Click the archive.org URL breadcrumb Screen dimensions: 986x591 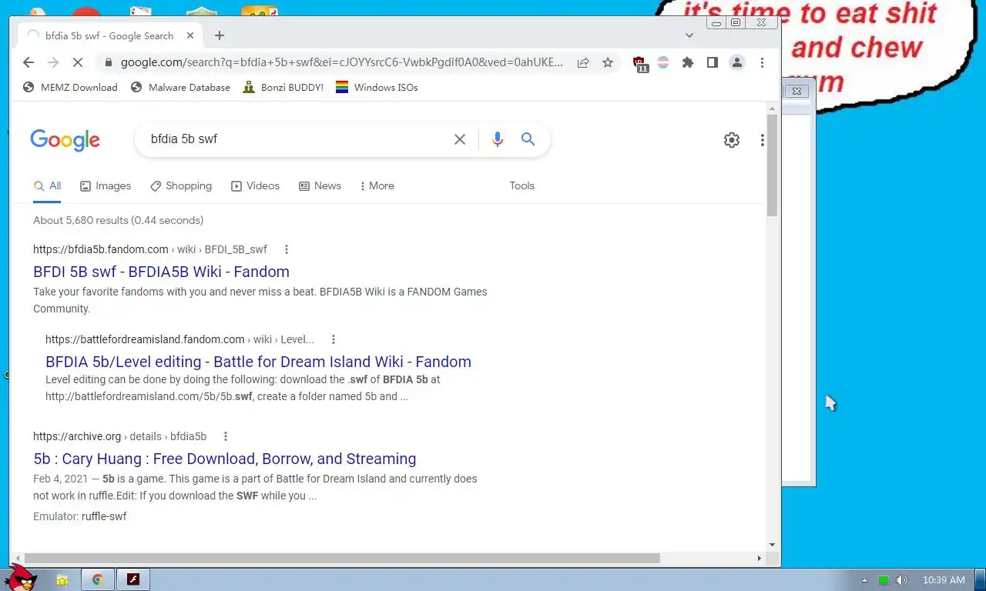point(119,436)
